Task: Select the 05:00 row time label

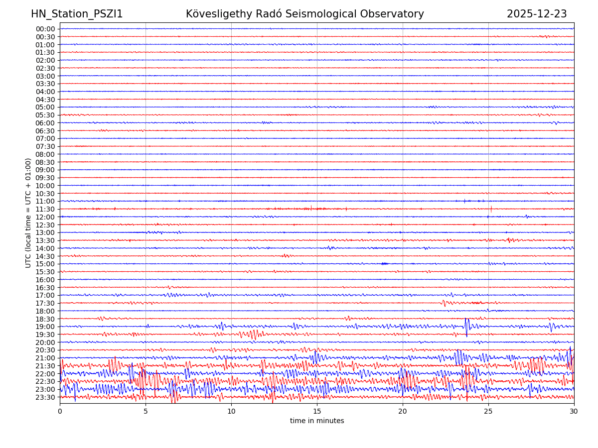Action: pos(45,107)
